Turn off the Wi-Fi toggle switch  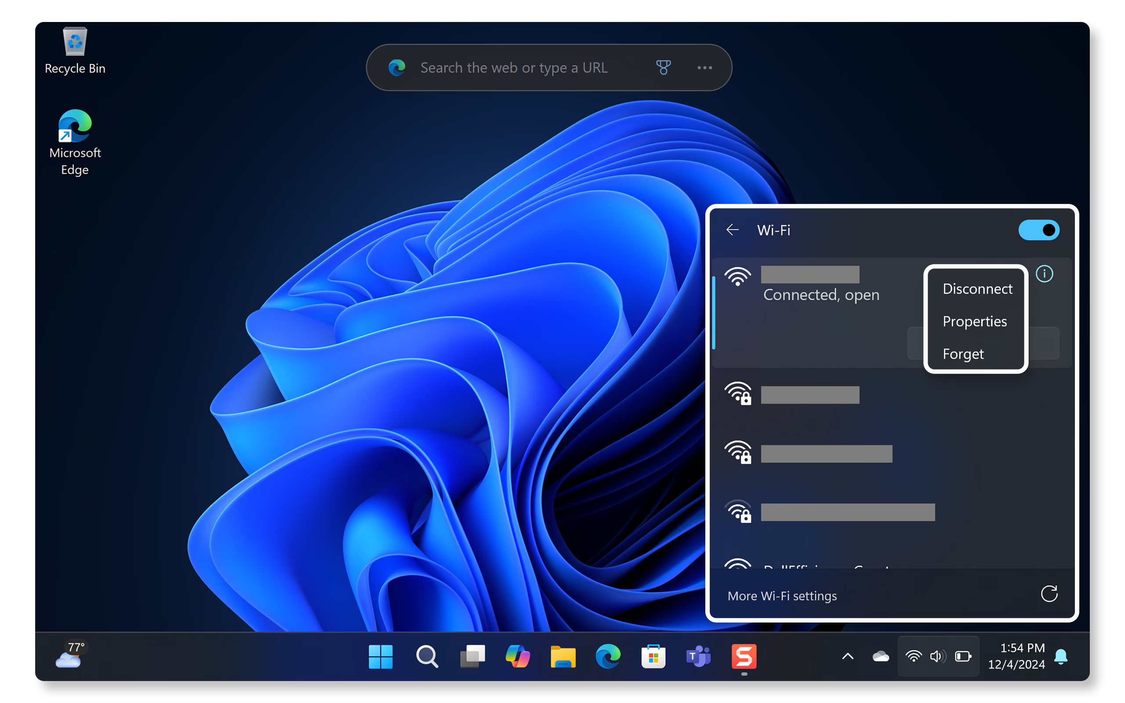tap(1038, 230)
